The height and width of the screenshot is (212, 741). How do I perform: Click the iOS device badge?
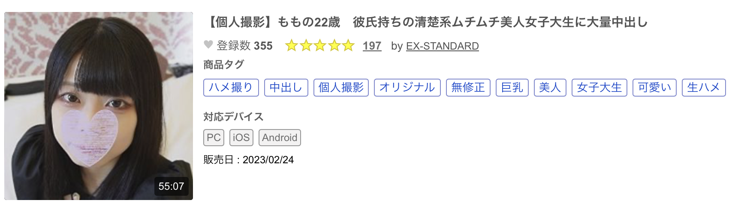pyautogui.click(x=241, y=138)
